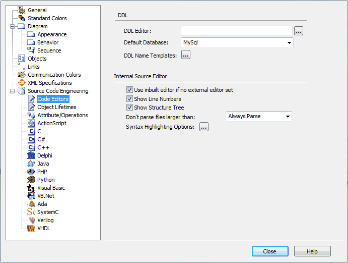Collapse the Diagram tree node

[x=13, y=26]
